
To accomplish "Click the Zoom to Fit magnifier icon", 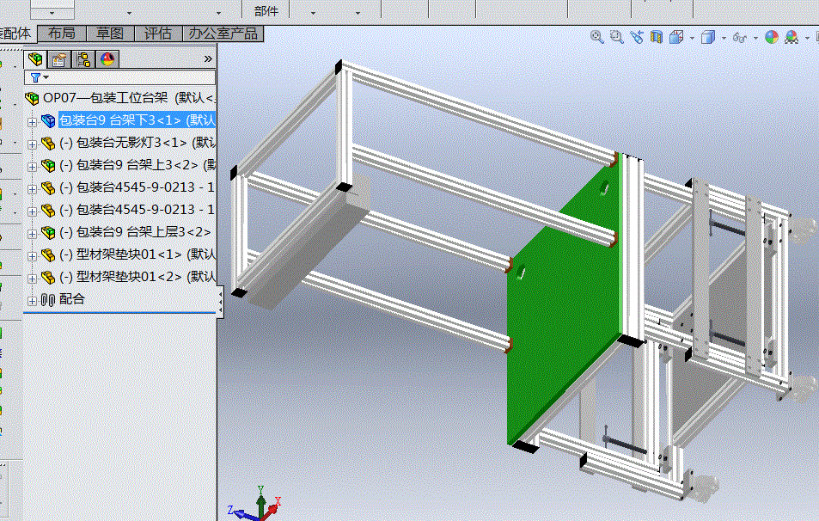I will [x=597, y=37].
